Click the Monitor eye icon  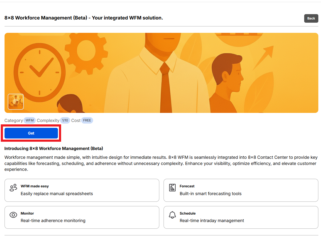13,215
